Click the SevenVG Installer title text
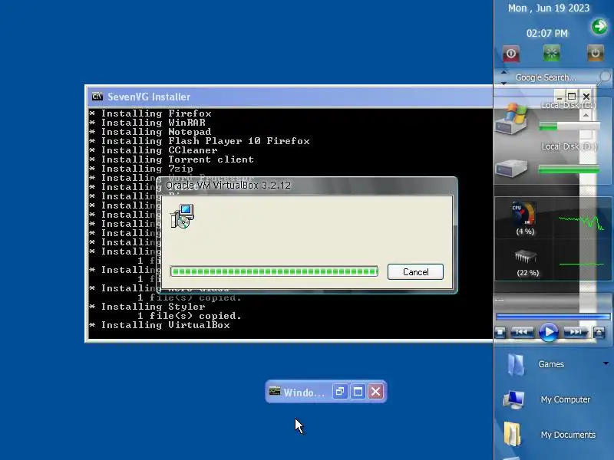614x460 pixels. click(149, 97)
